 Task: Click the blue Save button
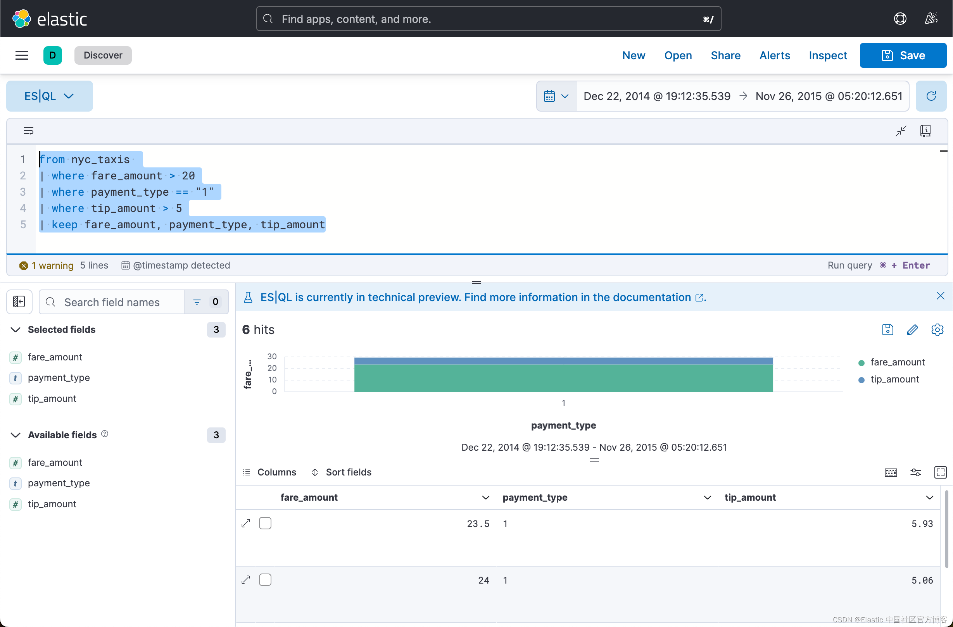click(903, 55)
